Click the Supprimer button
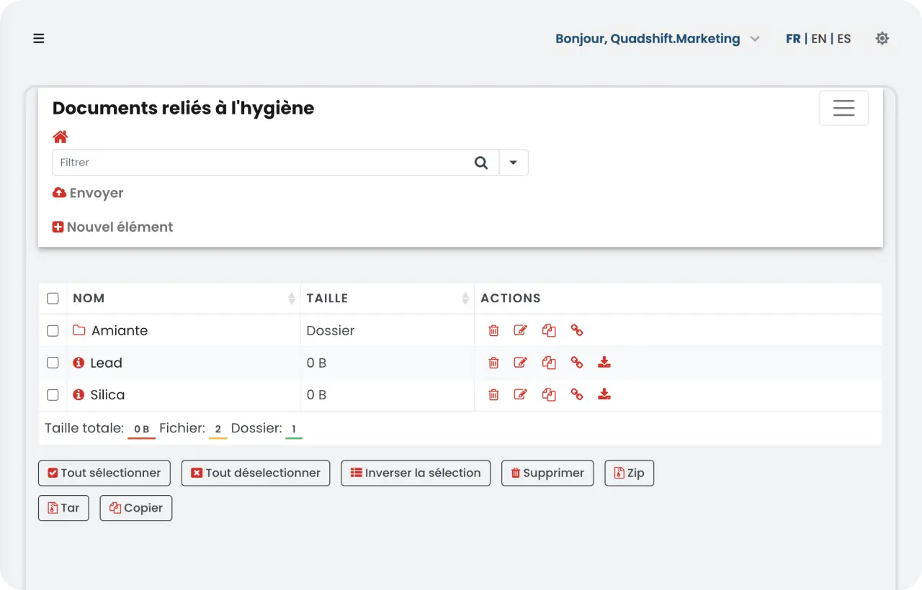 tap(547, 473)
